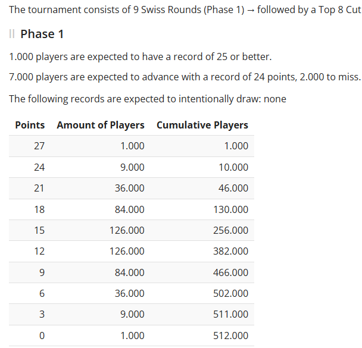The height and width of the screenshot is (348, 362).
Task: Click the intentionally draw records sentence
Action: pyautogui.click(x=148, y=99)
